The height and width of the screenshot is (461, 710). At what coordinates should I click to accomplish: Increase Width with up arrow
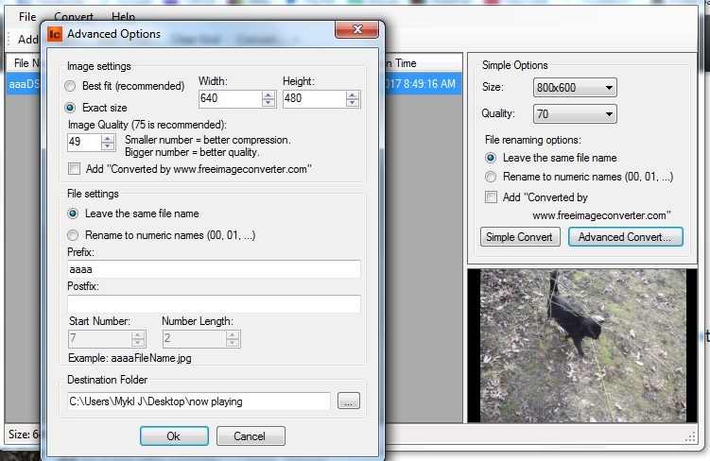(x=268, y=94)
